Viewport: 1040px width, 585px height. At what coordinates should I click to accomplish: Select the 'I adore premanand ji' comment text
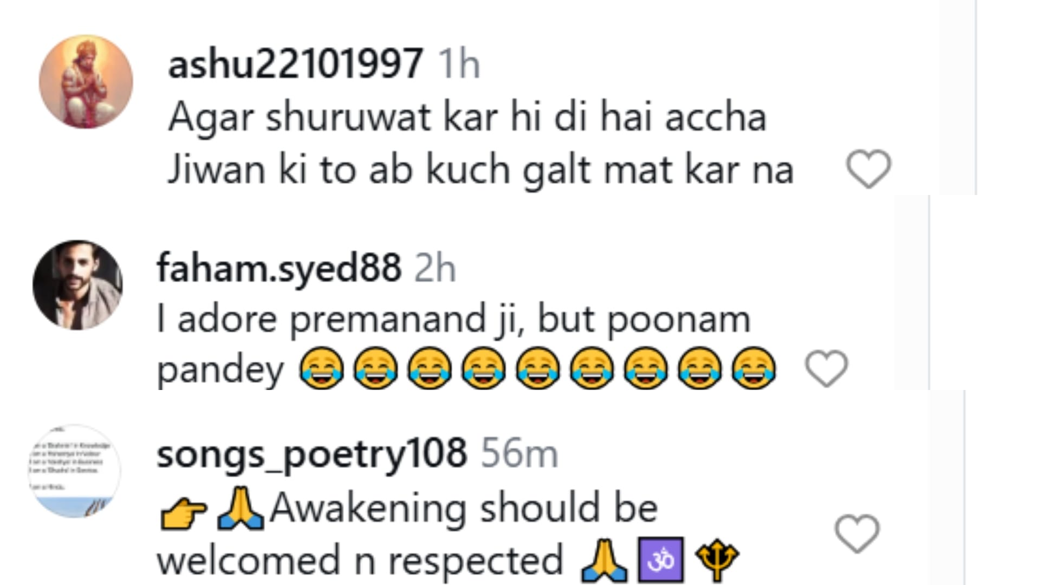[453, 320]
